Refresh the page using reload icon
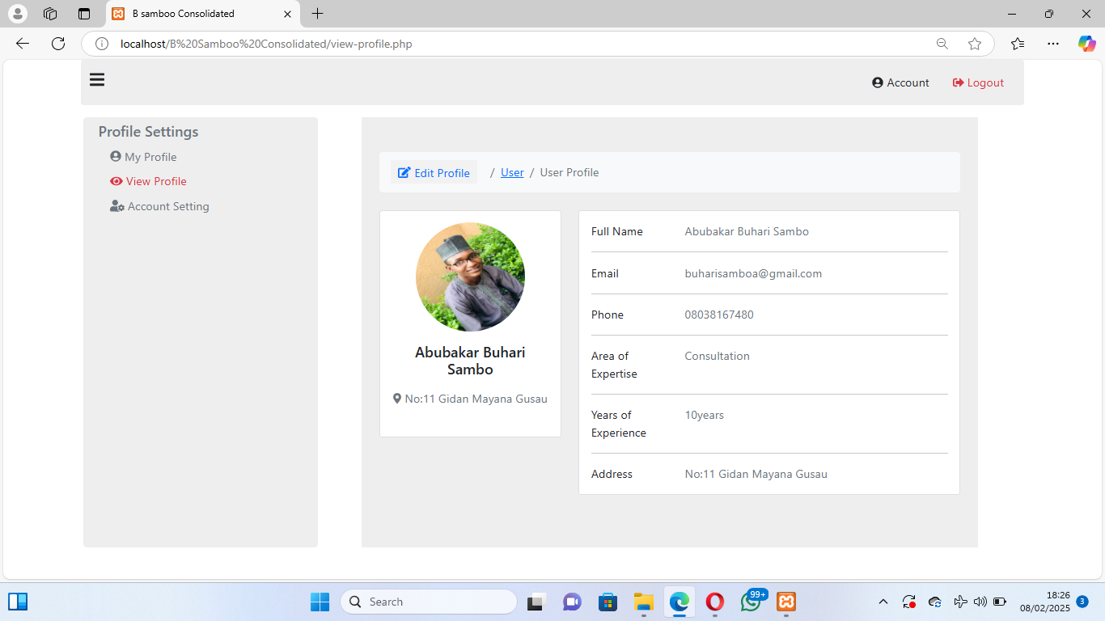 [x=58, y=44]
